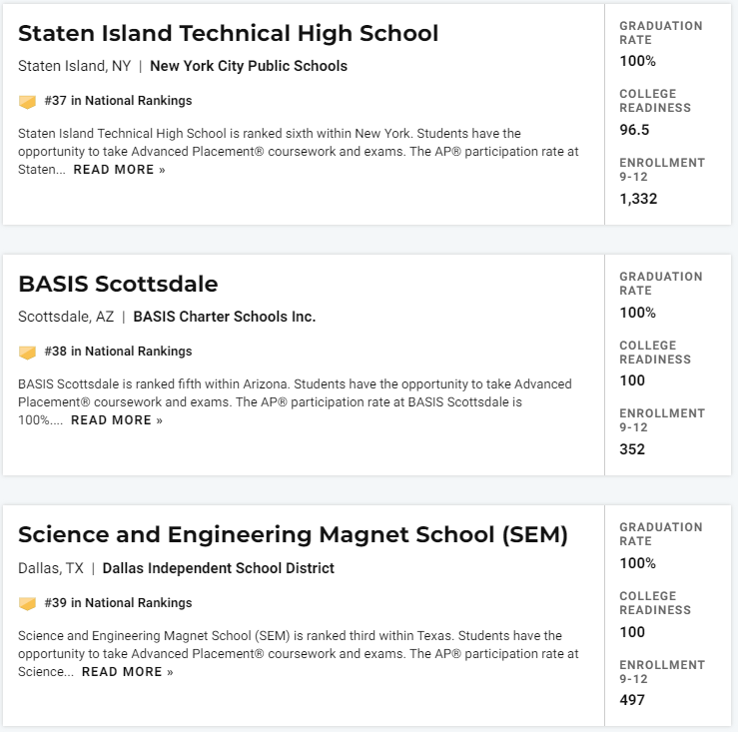Click the gold badge icon beside #38 ranking
This screenshot has width=738, height=732.
point(27,353)
